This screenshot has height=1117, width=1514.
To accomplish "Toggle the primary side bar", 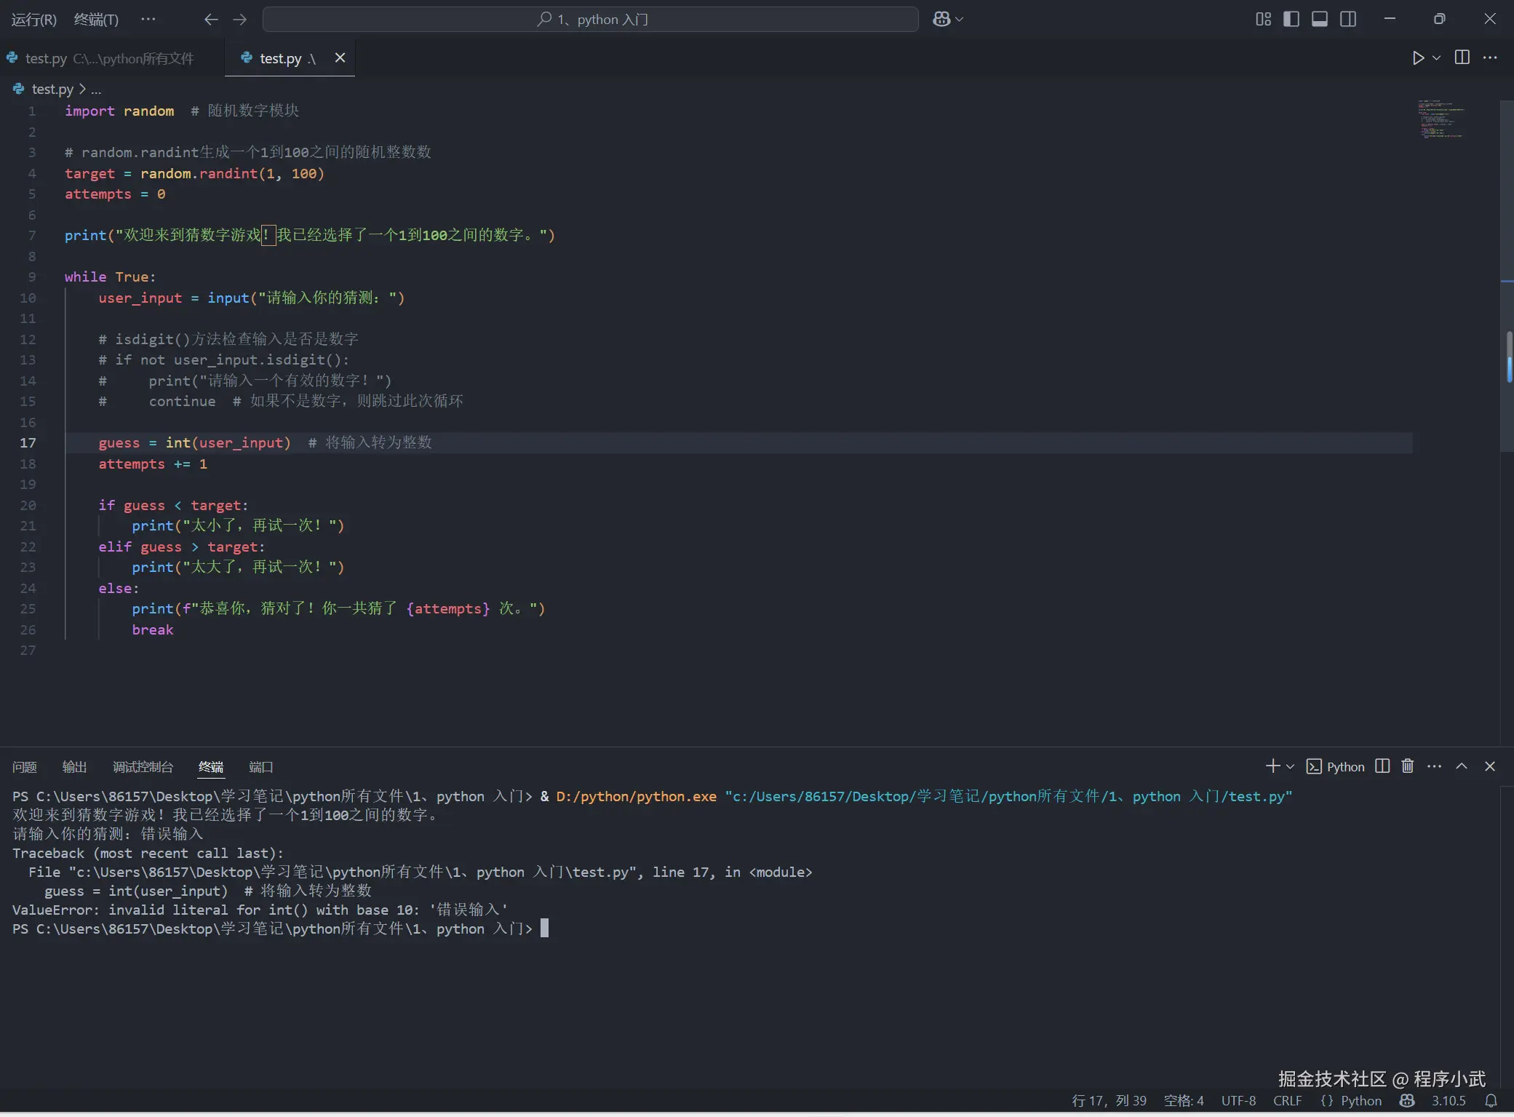I will (x=1291, y=19).
